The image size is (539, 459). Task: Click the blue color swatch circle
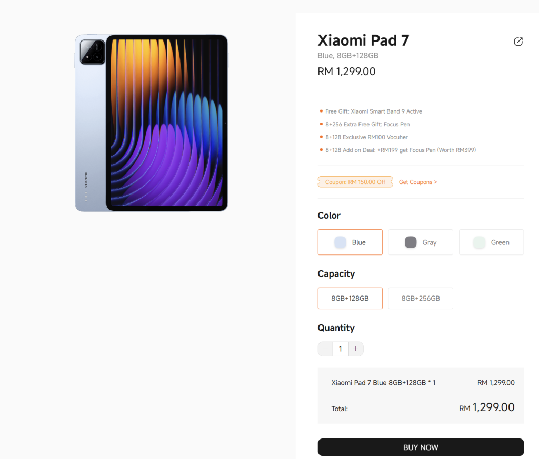pyautogui.click(x=340, y=242)
